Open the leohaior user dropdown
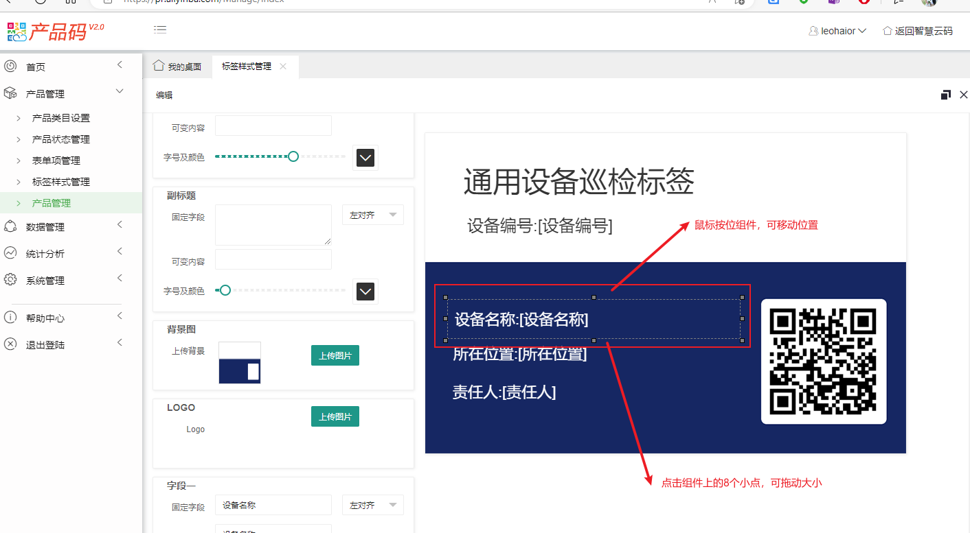 point(837,31)
